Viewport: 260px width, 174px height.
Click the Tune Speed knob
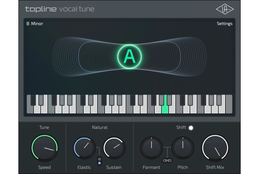click(x=44, y=148)
